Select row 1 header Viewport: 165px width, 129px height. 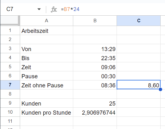10,30
